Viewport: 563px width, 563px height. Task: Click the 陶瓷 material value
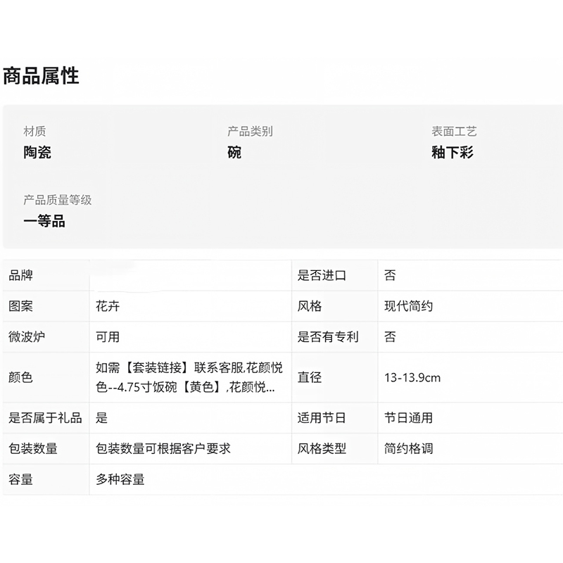point(37,152)
